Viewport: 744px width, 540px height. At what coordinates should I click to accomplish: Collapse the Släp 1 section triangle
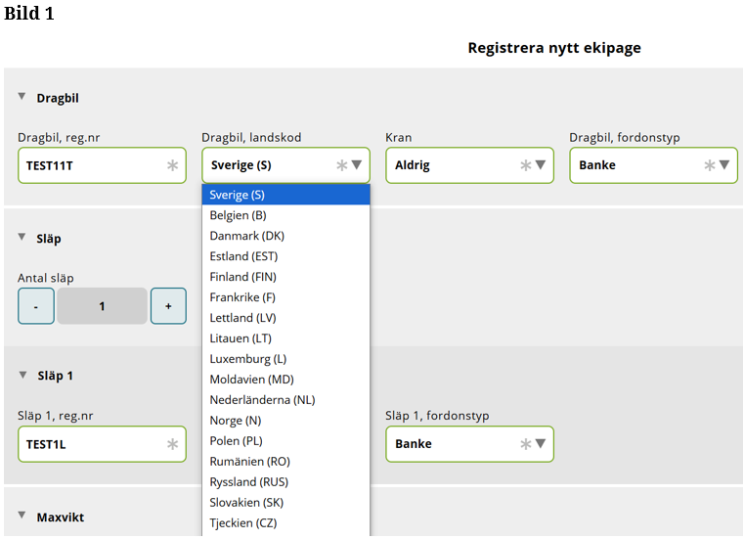coord(22,375)
